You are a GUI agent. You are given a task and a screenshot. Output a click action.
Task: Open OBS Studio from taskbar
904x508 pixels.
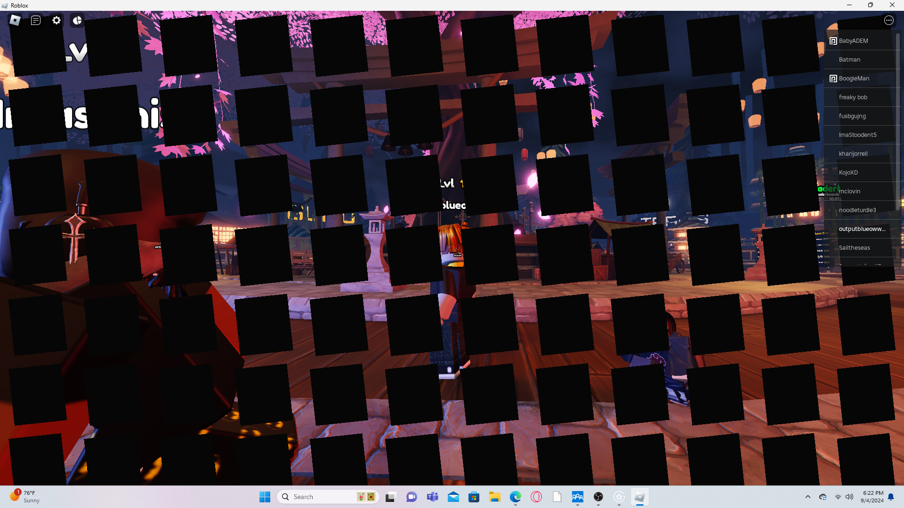[598, 497]
